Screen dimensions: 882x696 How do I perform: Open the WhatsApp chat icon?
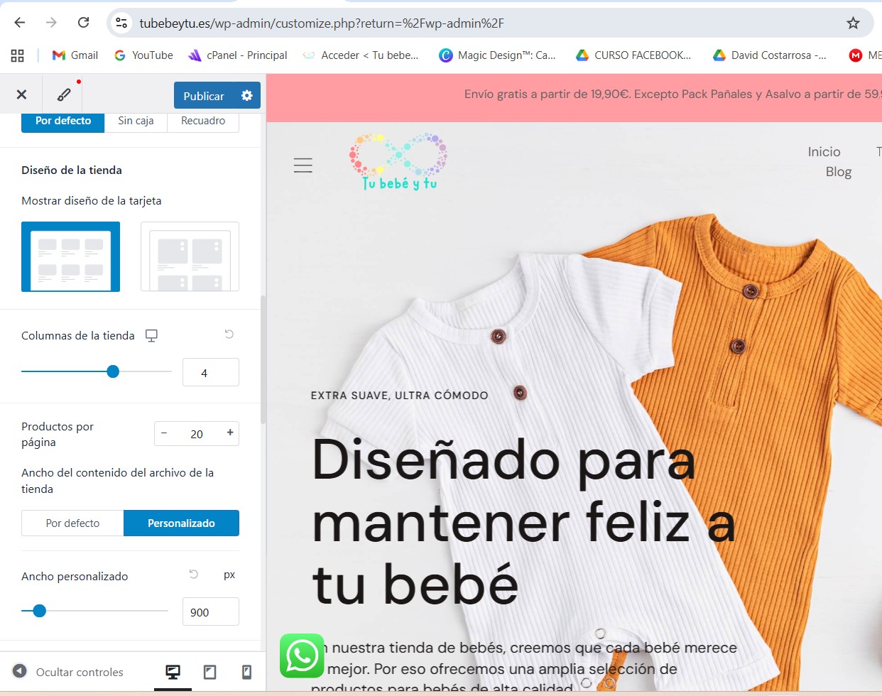click(302, 656)
